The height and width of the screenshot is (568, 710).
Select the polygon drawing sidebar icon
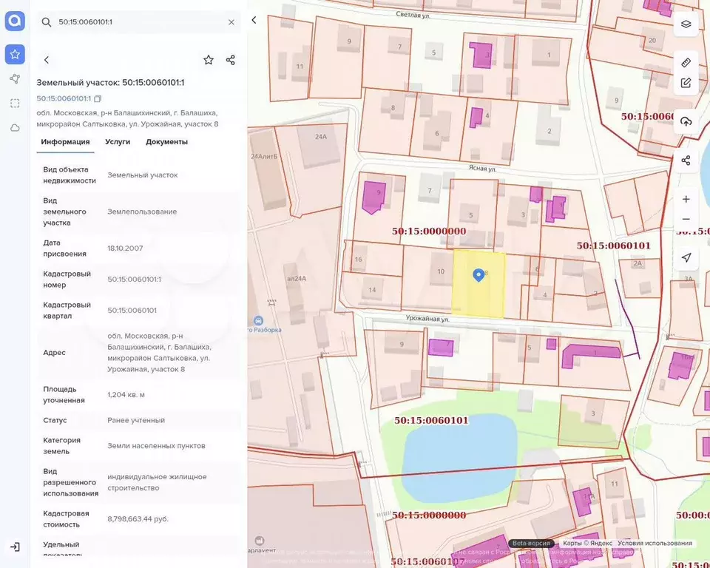click(15, 79)
